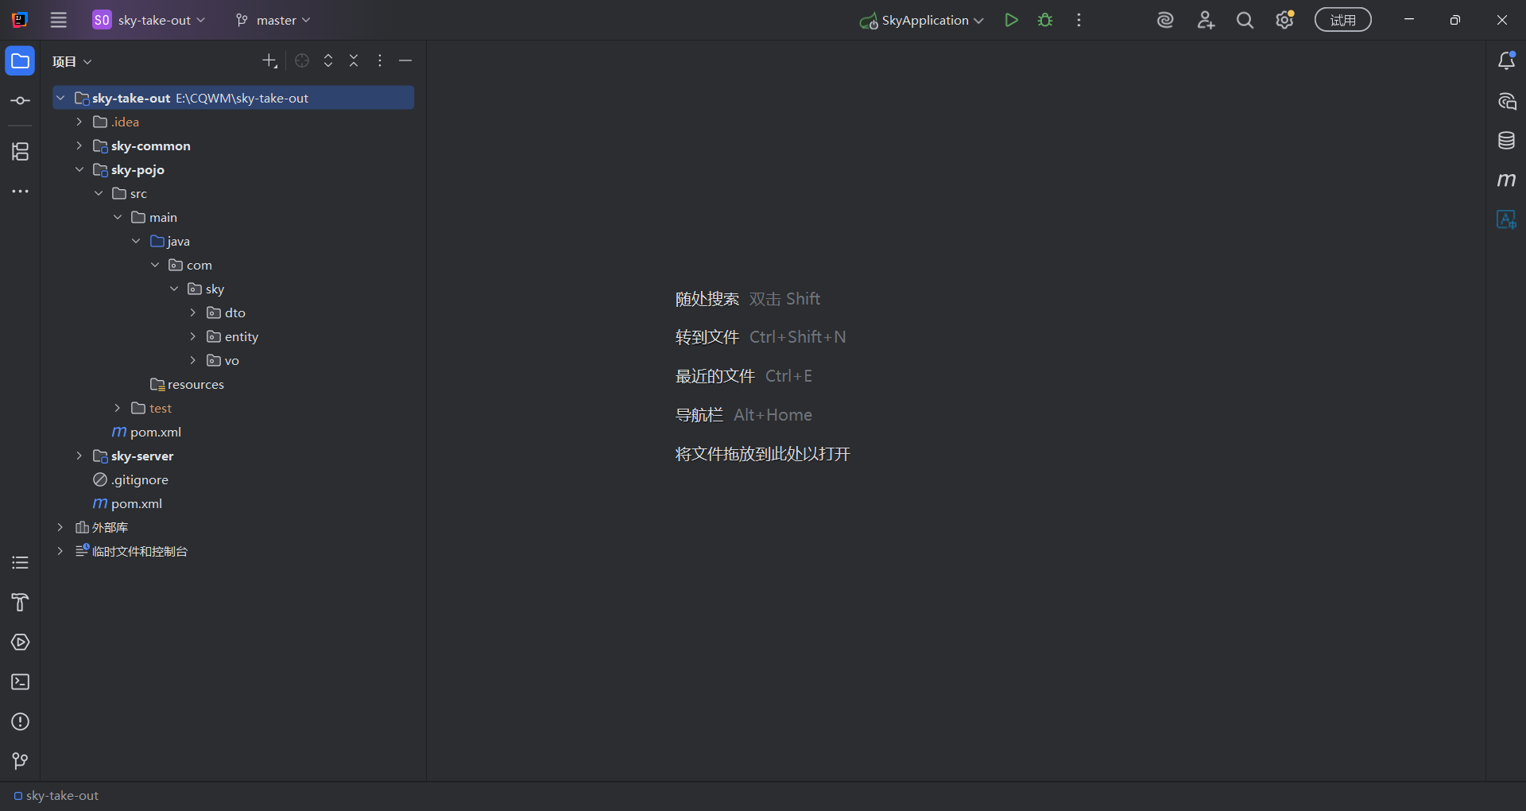
Task: Open the 项目 view selector dropdown
Action: coord(72,61)
